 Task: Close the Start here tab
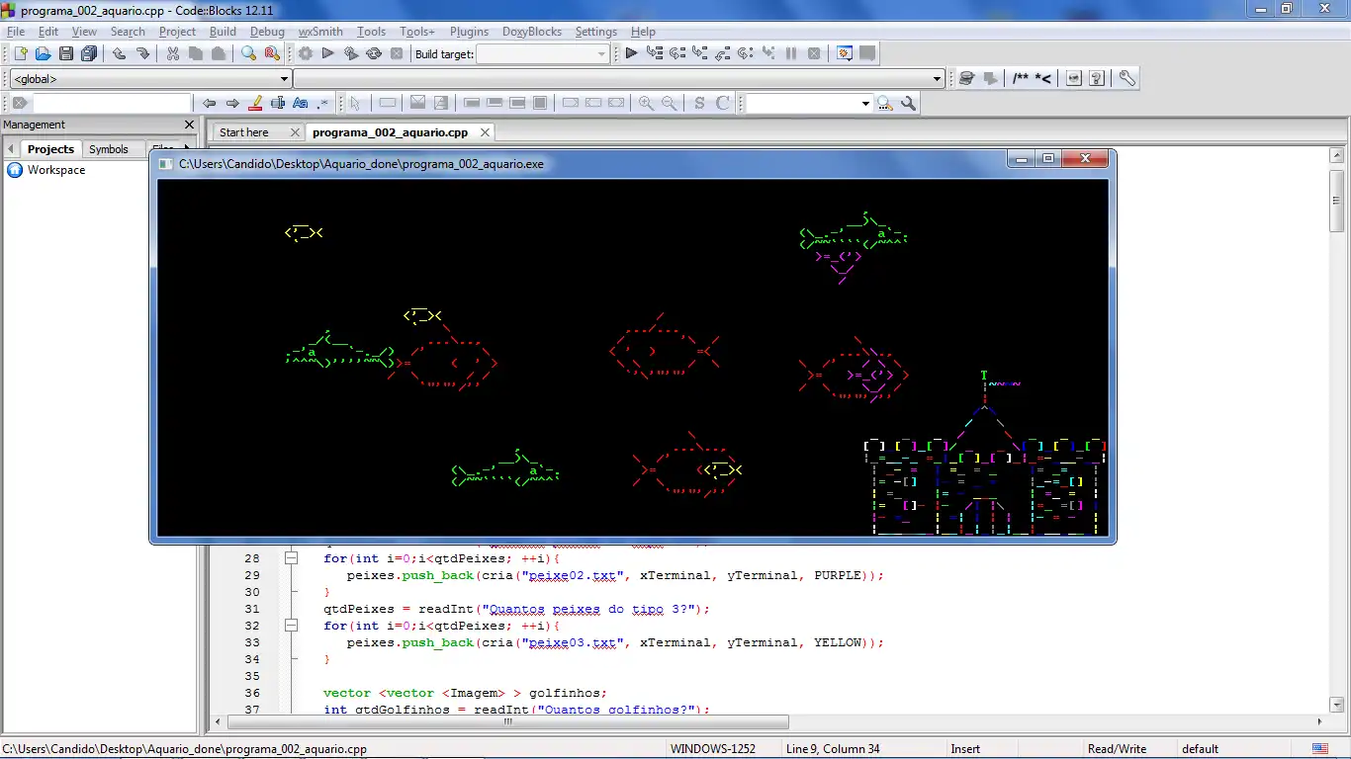(x=295, y=132)
